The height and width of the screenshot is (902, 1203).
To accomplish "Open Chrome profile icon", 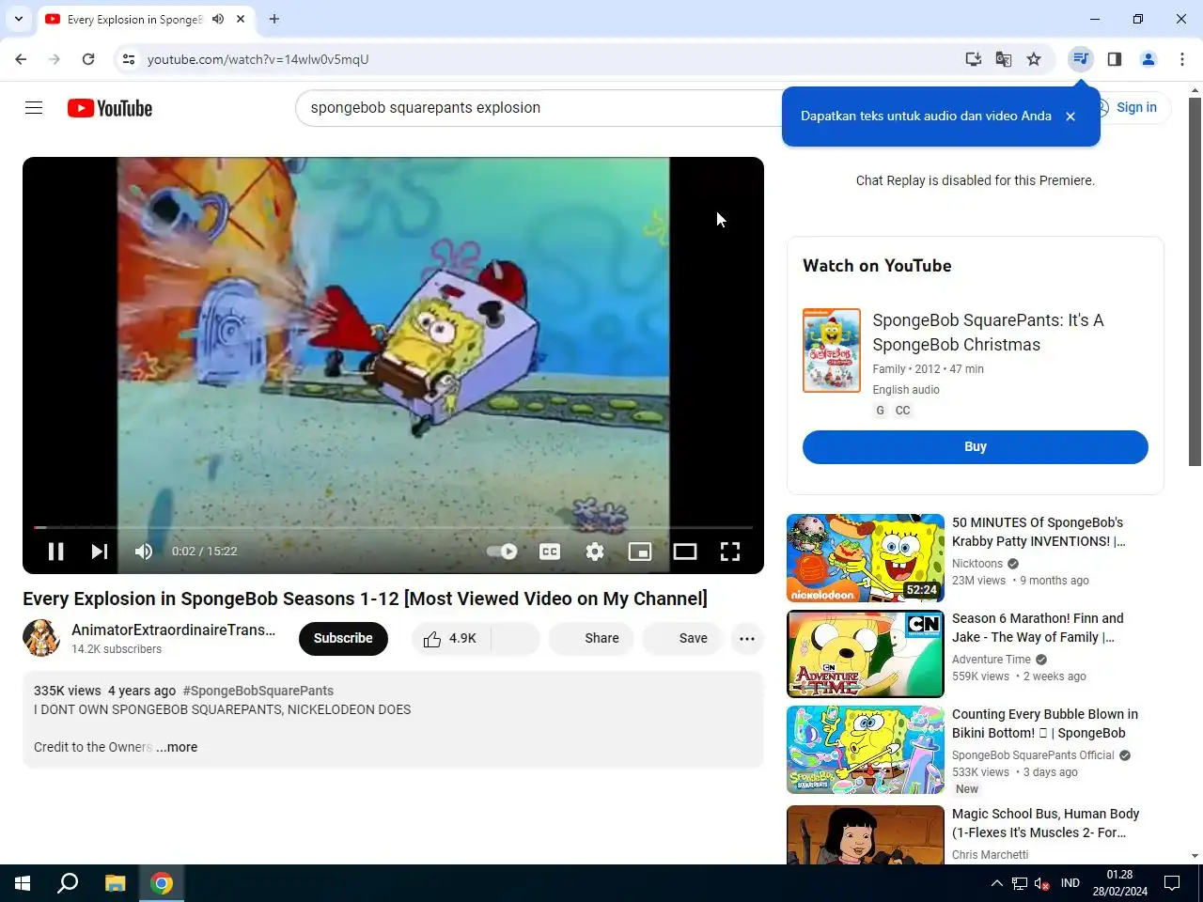I will [1148, 59].
